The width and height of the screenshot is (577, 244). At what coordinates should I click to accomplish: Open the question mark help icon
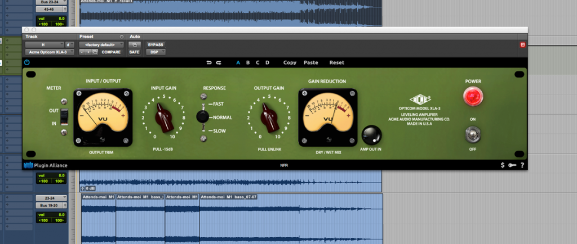click(x=522, y=165)
